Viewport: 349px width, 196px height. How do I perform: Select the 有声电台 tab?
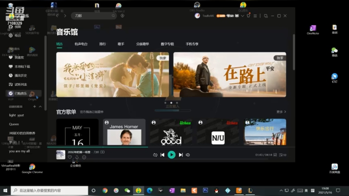click(81, 44)
